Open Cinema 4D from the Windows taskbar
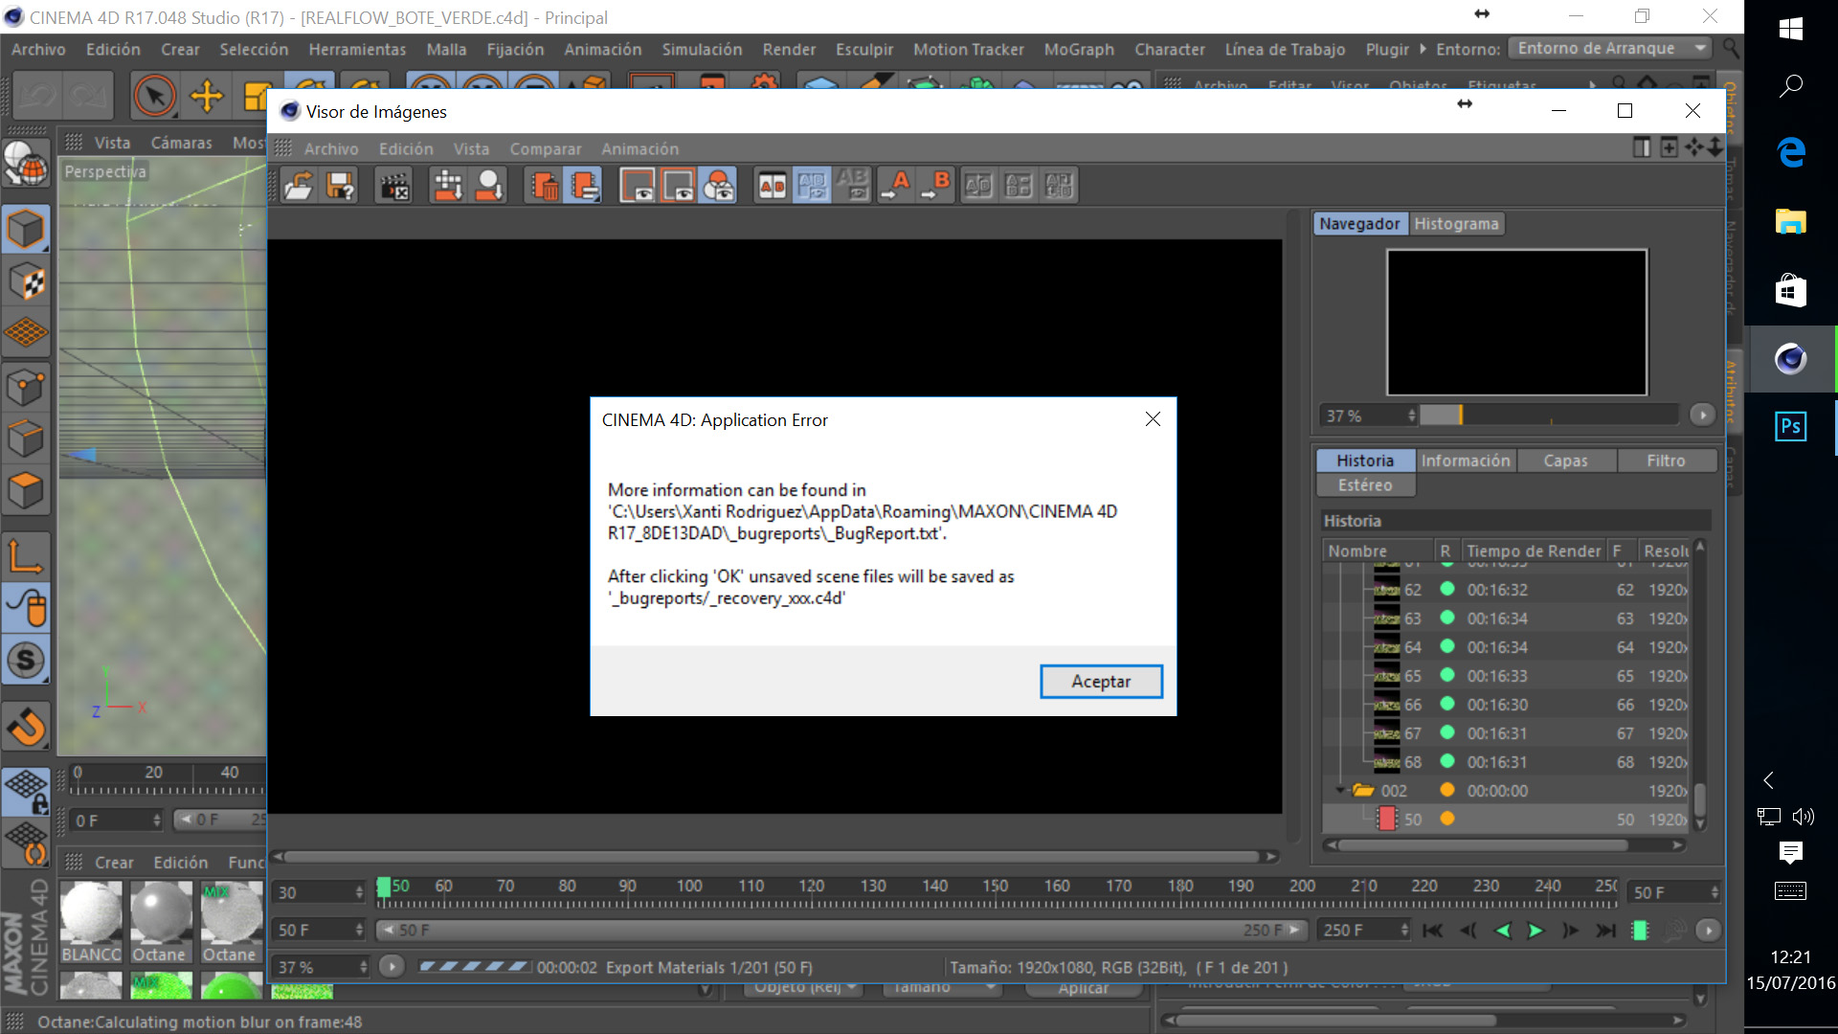Viewport: 1838px width, 1034px height. tap(1791, 359)
